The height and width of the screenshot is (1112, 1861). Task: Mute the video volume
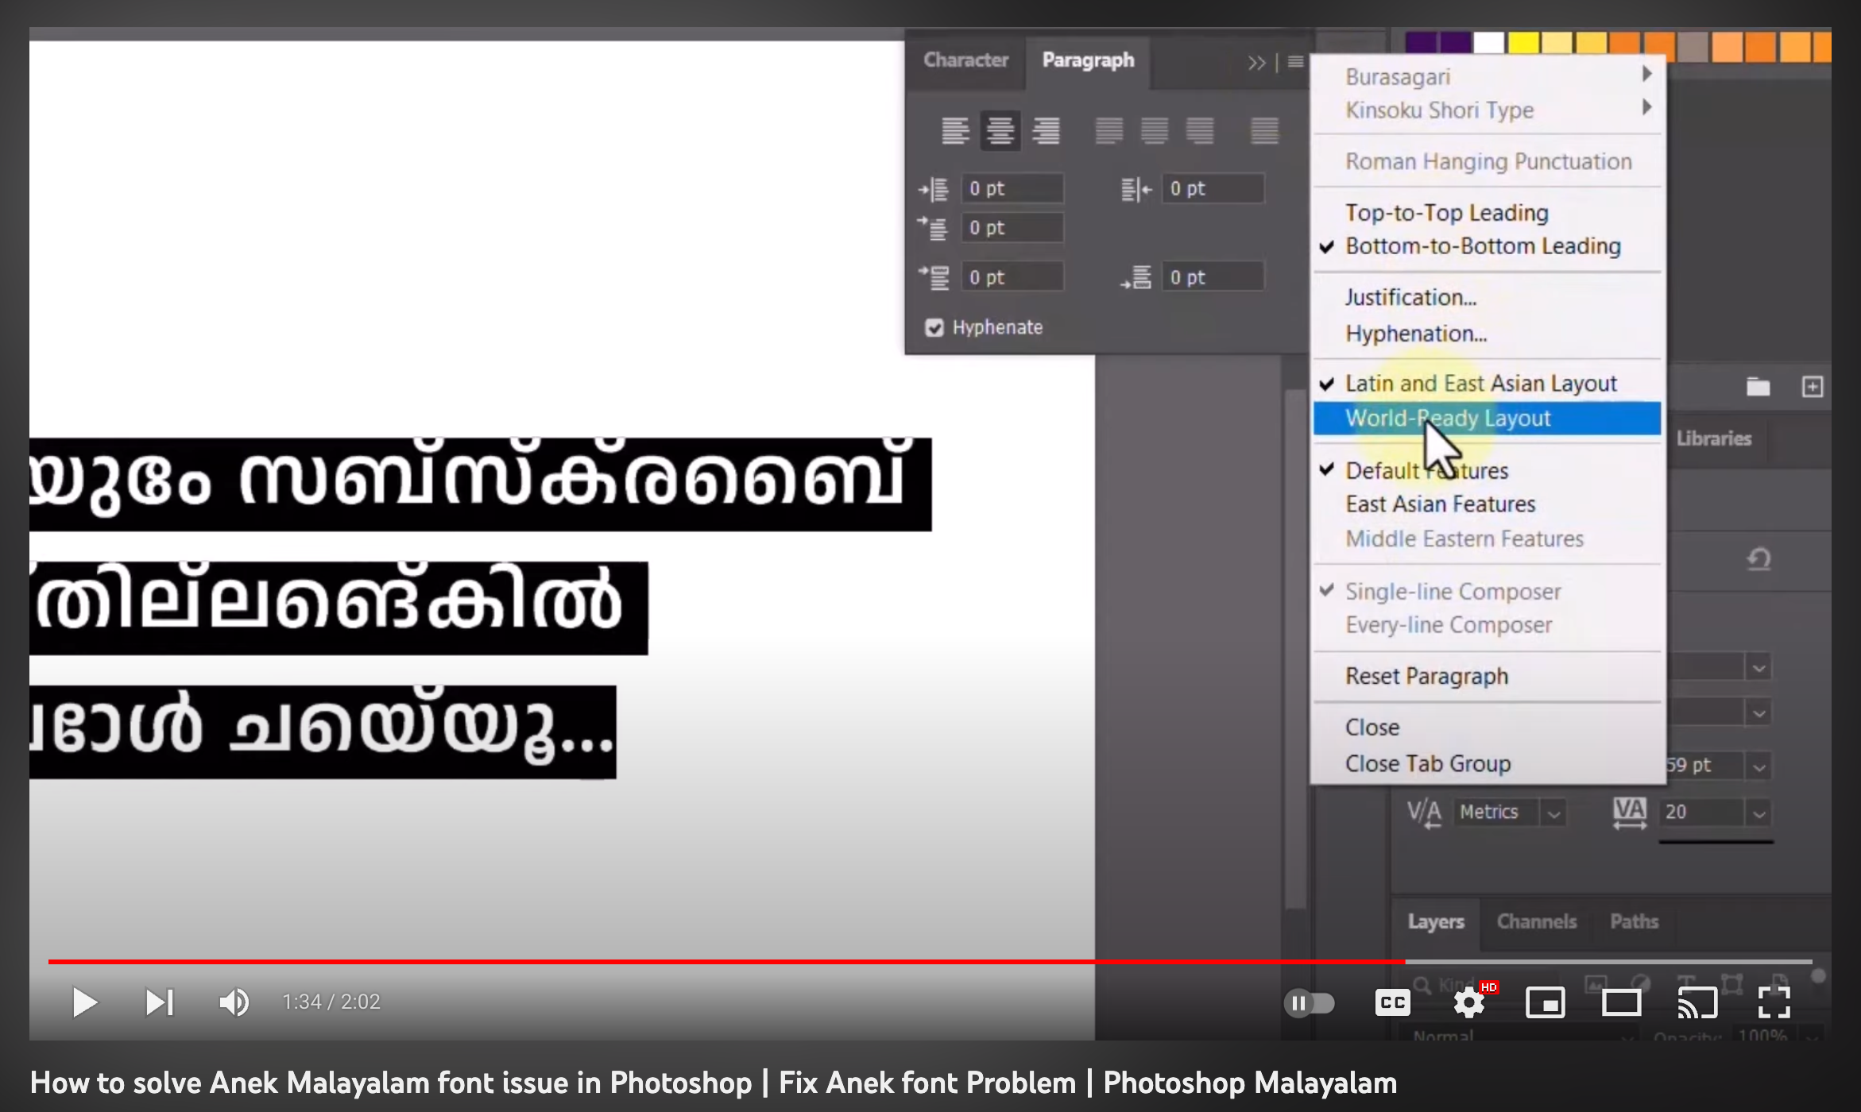coord(234,1002)
